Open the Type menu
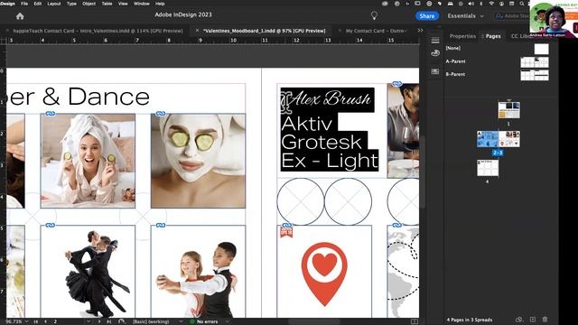Screen dimensions: 578x325 point(71,4)
